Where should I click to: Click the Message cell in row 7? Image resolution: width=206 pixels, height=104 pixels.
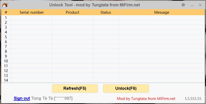click(x=162, y=46)
